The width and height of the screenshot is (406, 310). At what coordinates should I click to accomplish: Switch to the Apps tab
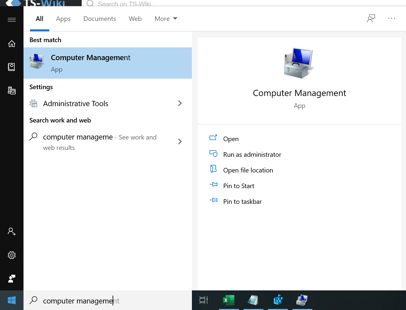click(63, 19)
